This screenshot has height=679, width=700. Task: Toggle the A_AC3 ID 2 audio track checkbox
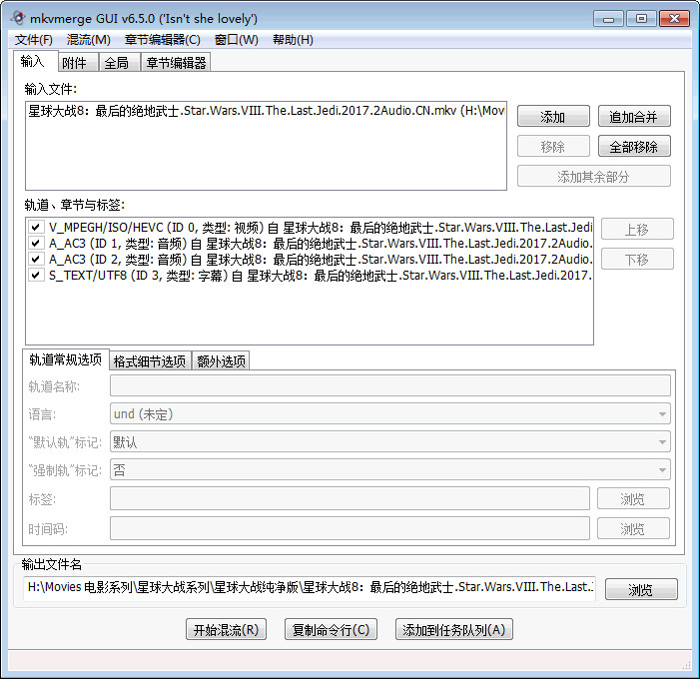pyautogui.click(x=36, y=259)
